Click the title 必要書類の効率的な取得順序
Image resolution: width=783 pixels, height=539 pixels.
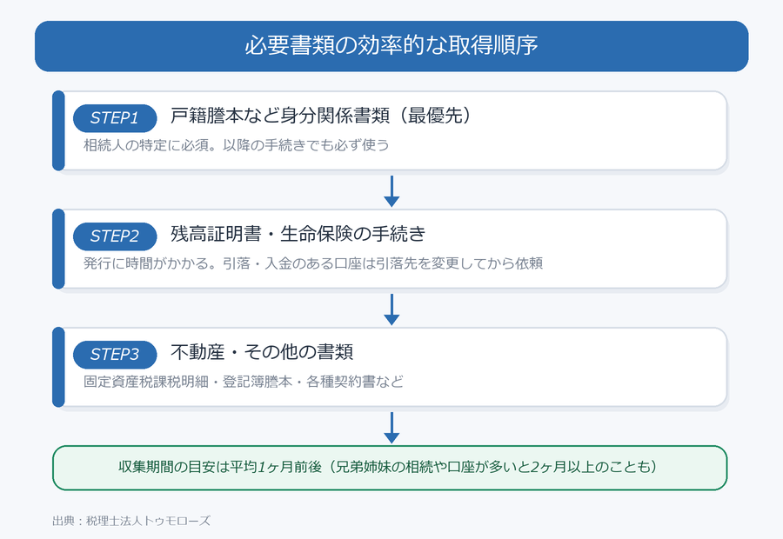point(391,45)
